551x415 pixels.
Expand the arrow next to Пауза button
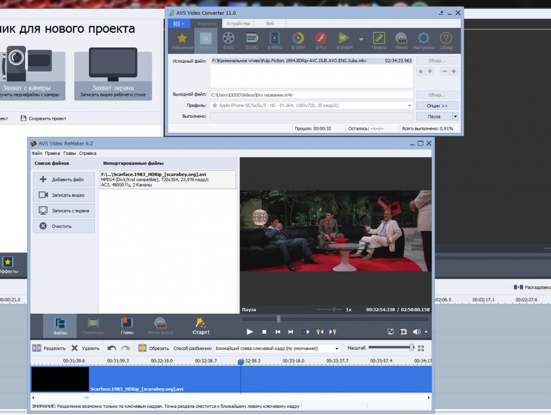pyautogui.click(x=455, y=116)
